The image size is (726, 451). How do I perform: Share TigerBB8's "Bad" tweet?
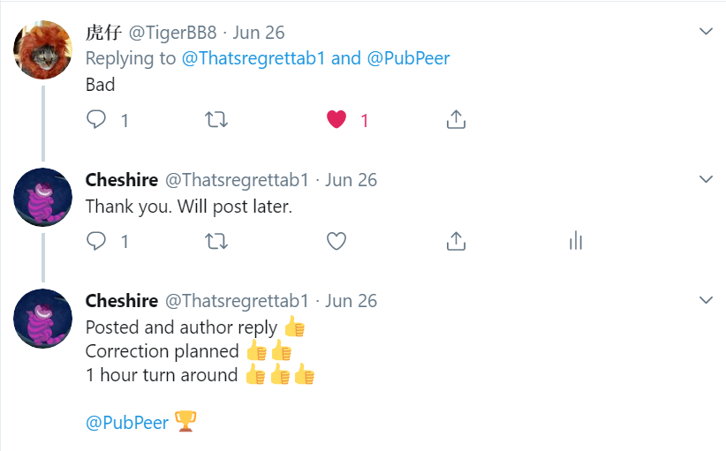(456, 119)
